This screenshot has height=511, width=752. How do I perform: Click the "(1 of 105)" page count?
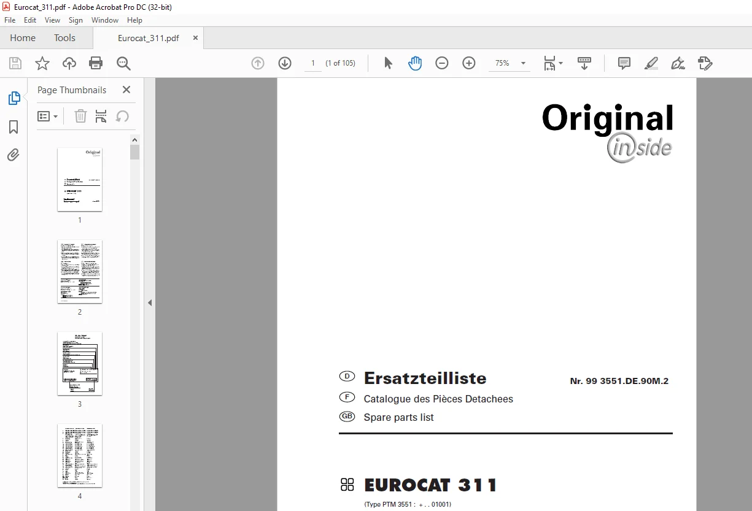[341, 63]
